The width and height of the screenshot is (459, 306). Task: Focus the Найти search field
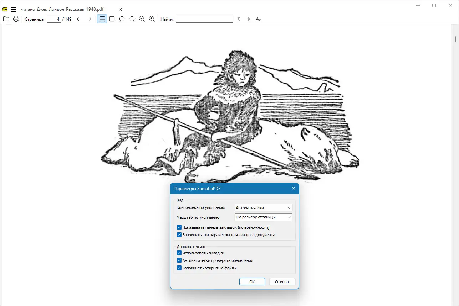(204, 19)
